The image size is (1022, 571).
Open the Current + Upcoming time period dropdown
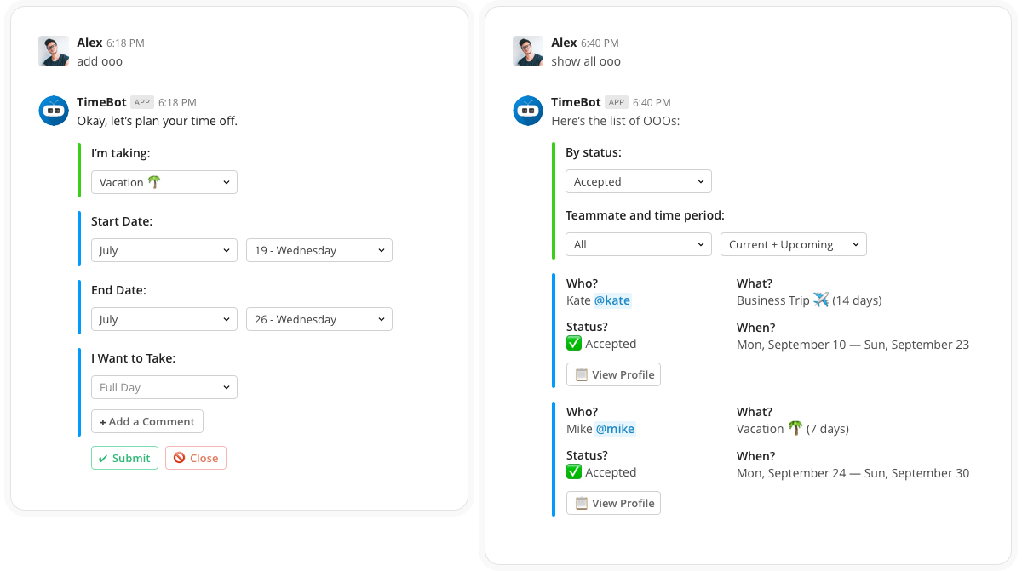click(793, 244)
